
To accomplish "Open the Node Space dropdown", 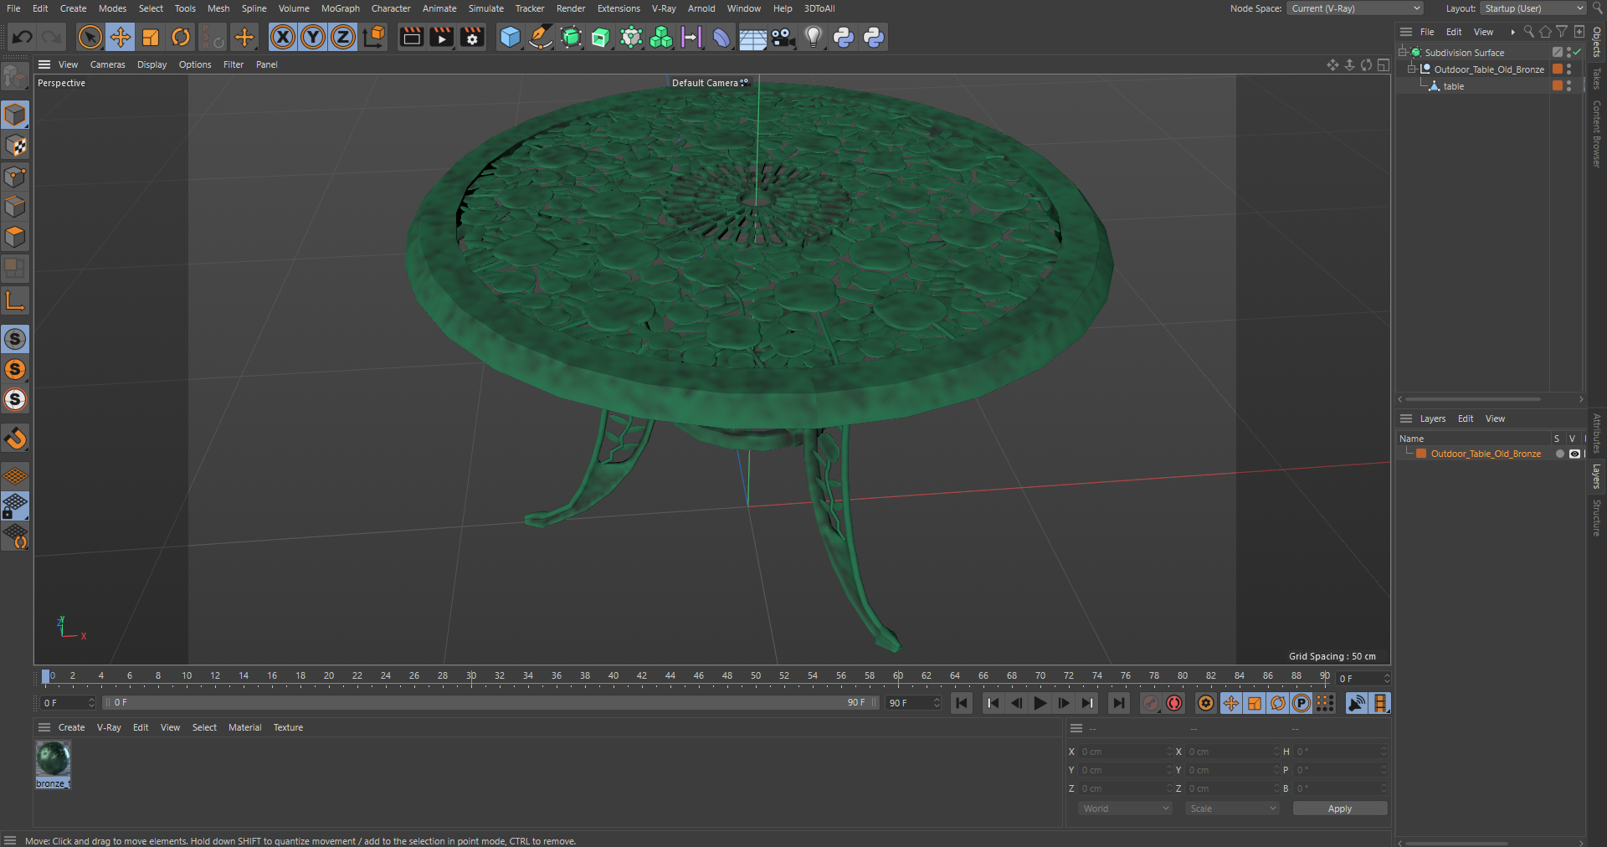I will [1355, 8].
